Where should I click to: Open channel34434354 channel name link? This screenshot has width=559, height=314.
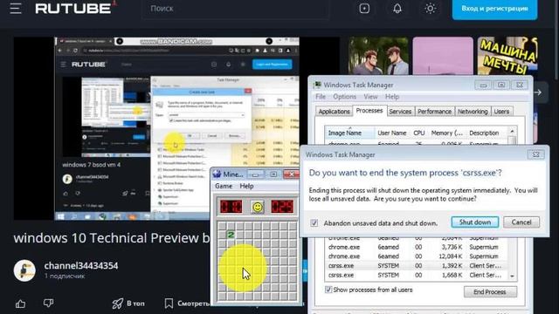(81, 265)
